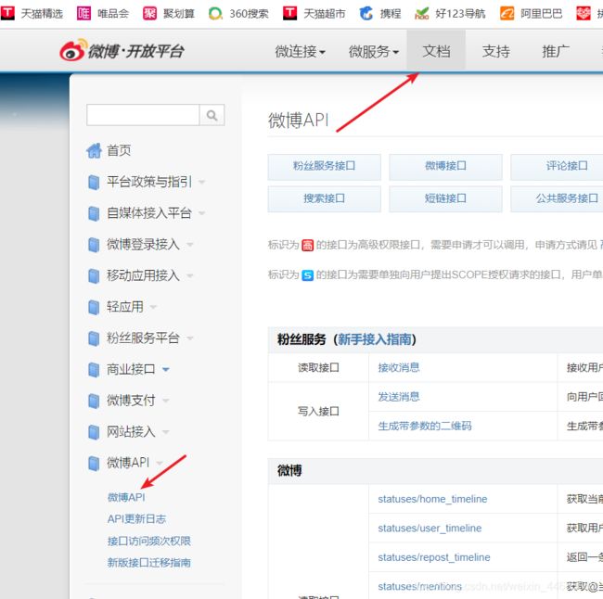Click book icon next to sidebar 微博API
Viewport: 603px width, 599px height.
[x=94, y=463]
